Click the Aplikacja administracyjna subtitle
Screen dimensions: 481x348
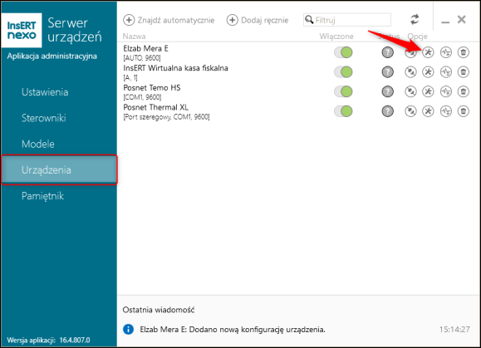pyautogui.click(x=52, y=56)
